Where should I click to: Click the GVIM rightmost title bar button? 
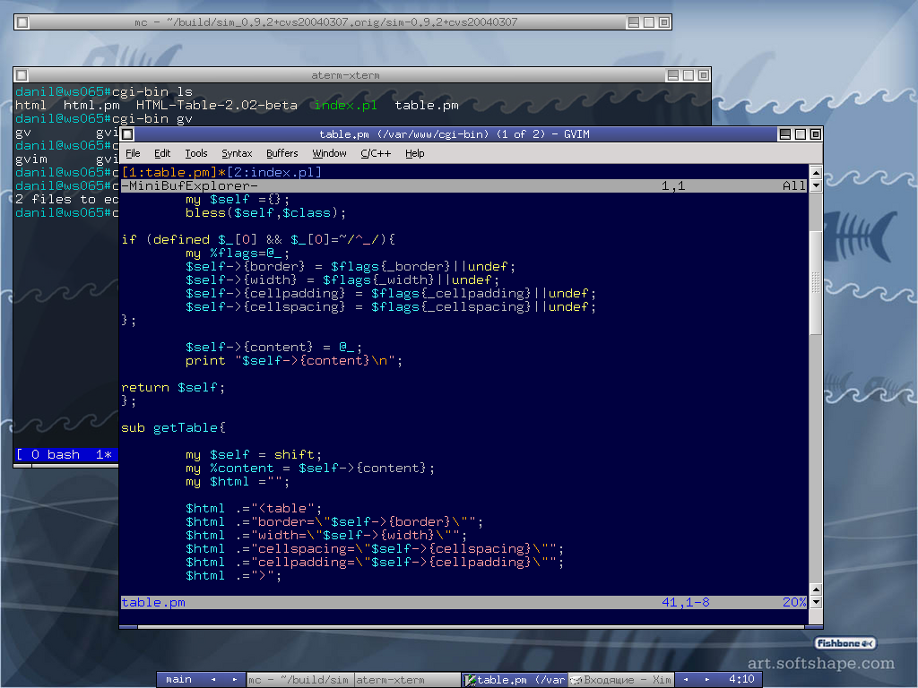[815, 134]
